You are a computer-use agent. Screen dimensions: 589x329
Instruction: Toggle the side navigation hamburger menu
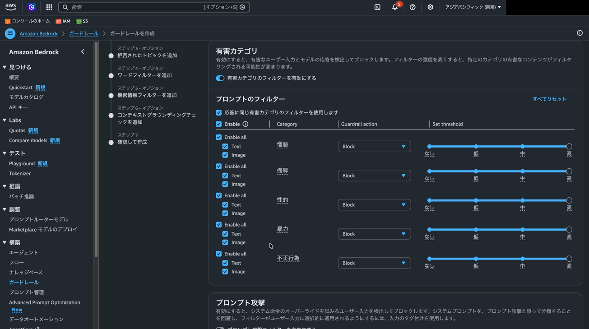(x=10, y=33)
